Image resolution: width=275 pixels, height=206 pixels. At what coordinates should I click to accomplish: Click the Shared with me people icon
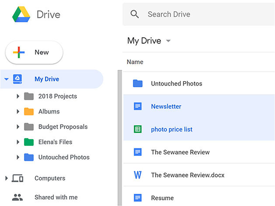click(17, 197)
